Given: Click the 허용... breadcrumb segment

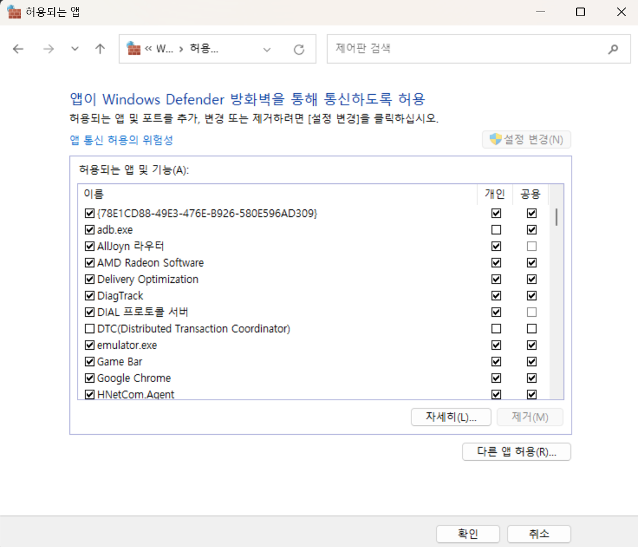Looking at the screenshot, I should point(204,49).
